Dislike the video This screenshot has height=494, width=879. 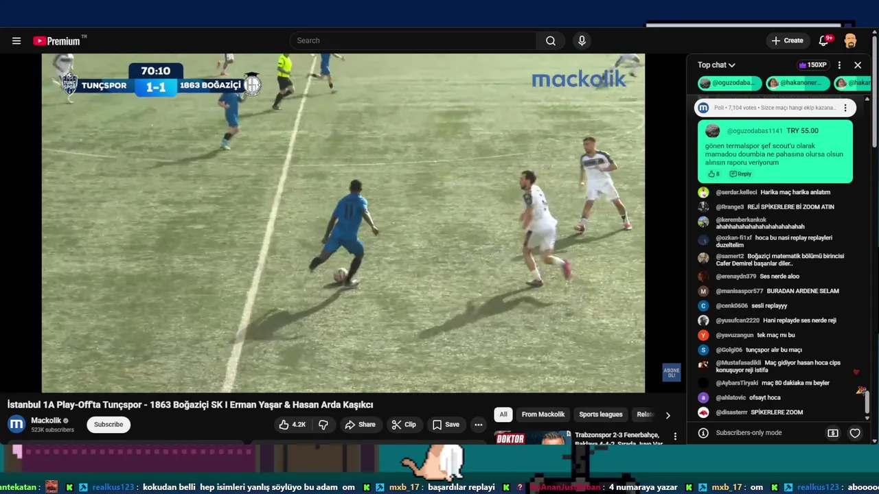coord(323,425)
